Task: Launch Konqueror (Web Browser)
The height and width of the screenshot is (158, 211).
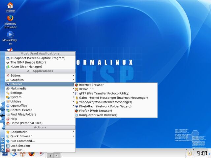Action: 116,115
